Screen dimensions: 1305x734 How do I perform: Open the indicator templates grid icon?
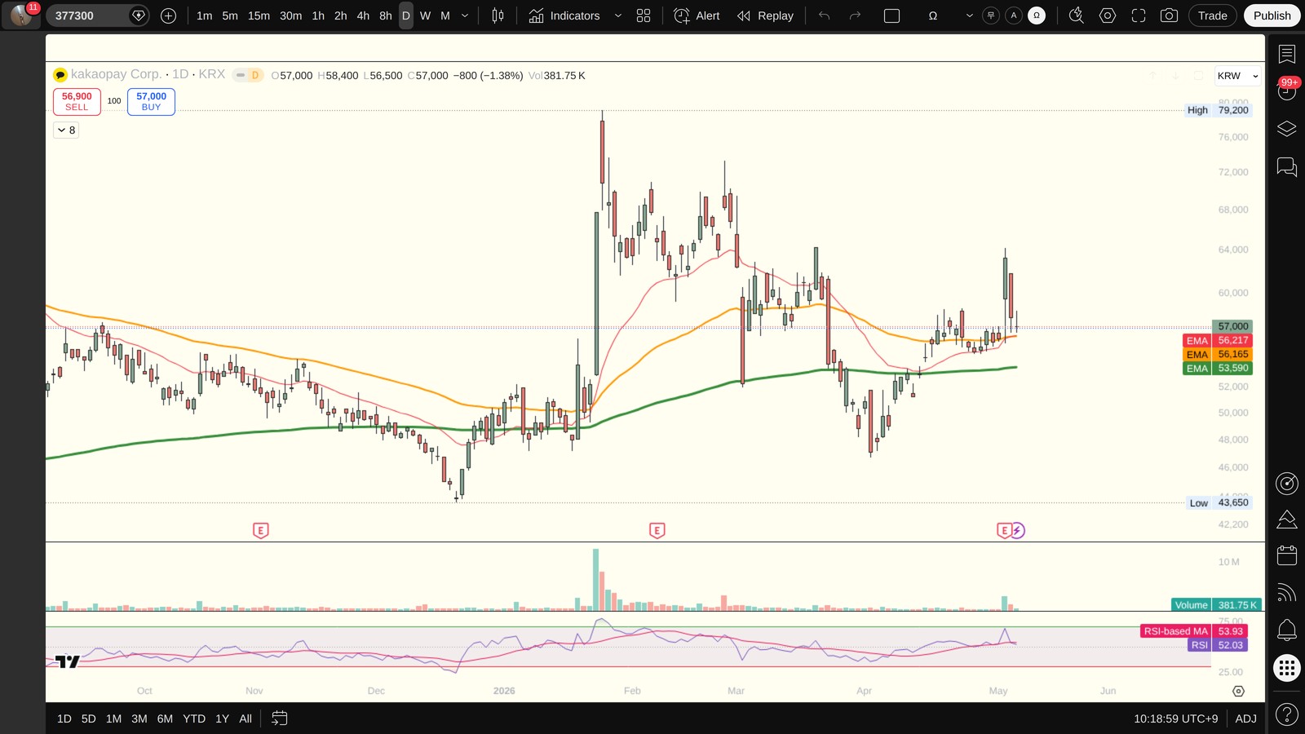tap(644, 15)
